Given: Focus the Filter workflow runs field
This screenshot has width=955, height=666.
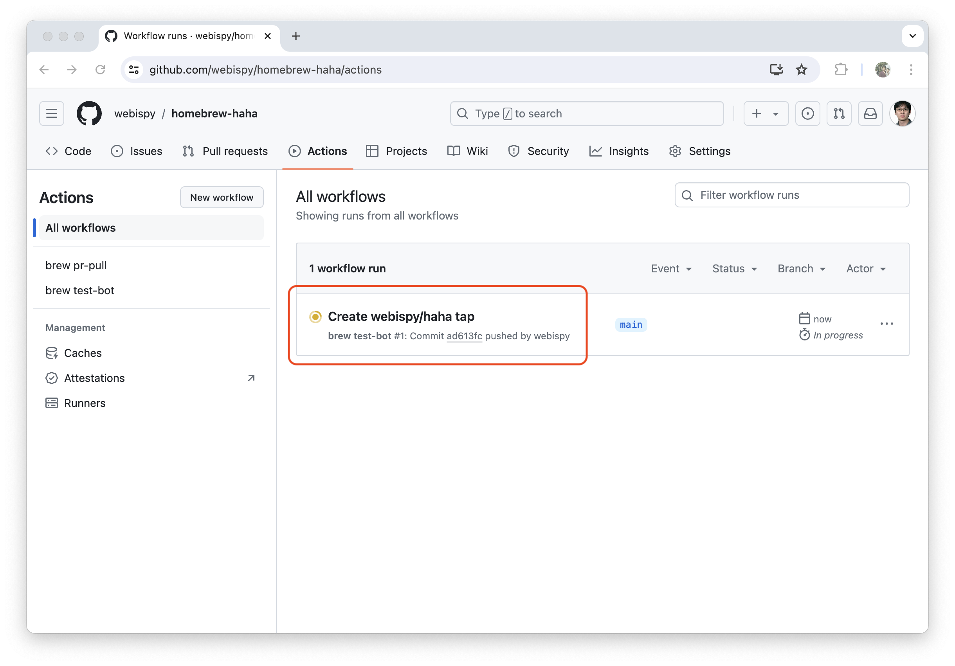Looking at the screenshot, I should [791, 195].
